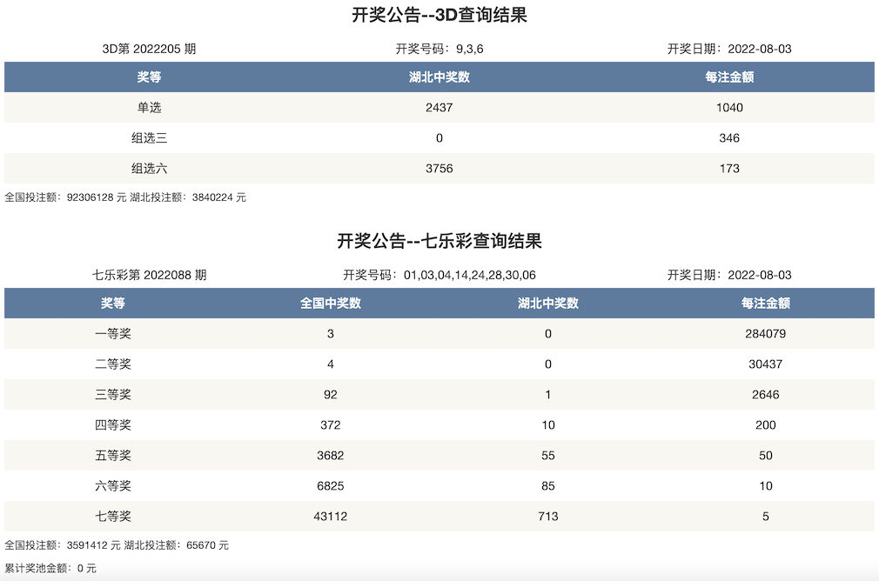Viewport: 879px width, 581px height.
Task: Click the 组选三 prize amount 346
Action: coord(729,137)
